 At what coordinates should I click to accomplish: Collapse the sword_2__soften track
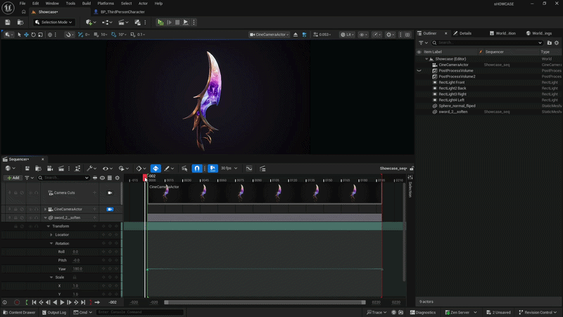pyautogui.click(x=45, y=218)
